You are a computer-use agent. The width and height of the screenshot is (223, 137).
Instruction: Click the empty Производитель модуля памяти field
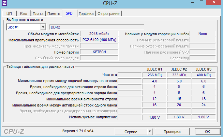coord(99,46)
